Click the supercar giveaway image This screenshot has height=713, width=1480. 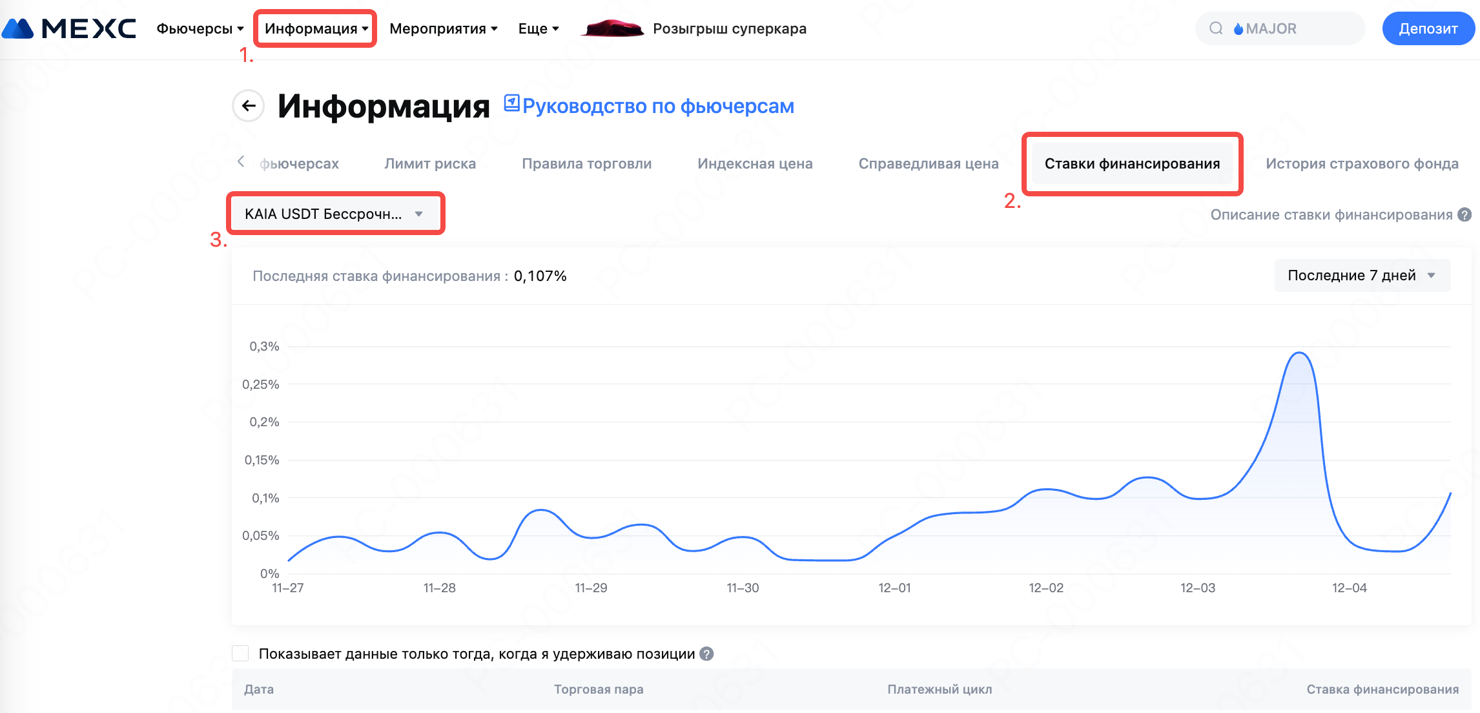click(x=612, y=28)
